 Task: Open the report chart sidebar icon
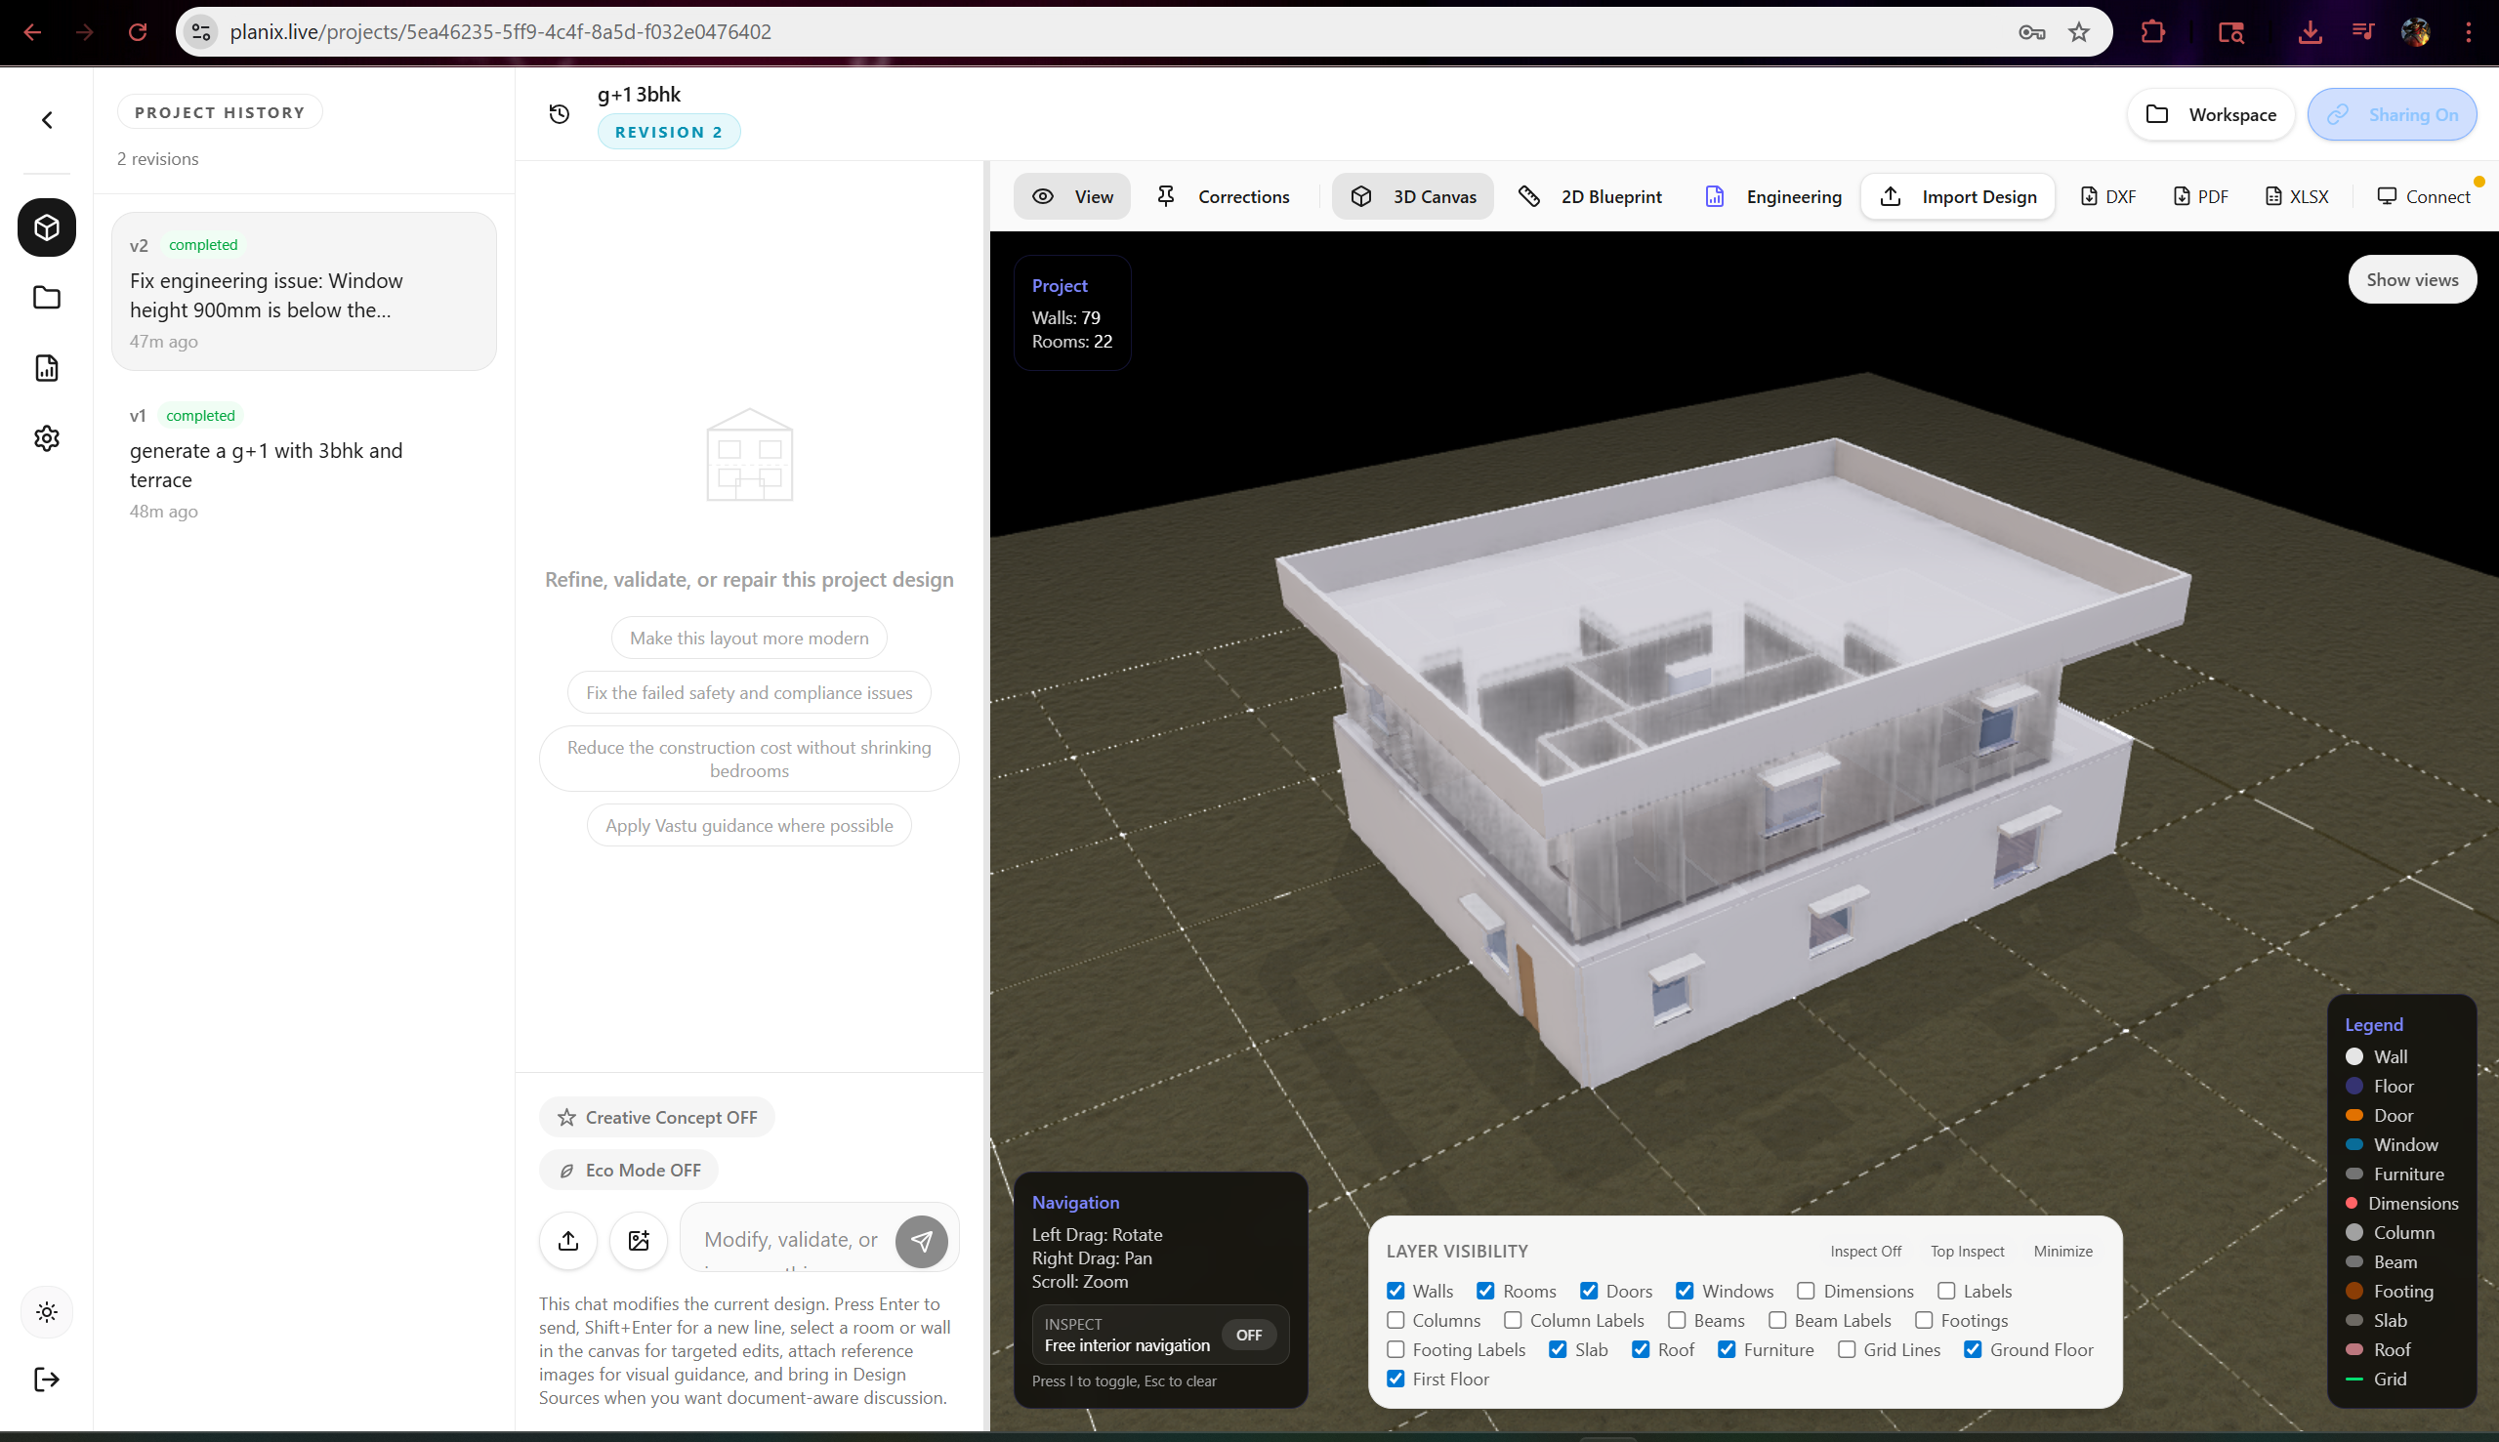(47, 368)
